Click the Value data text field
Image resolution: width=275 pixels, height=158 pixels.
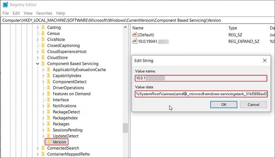pyautogui.click(x=201, y=94)
